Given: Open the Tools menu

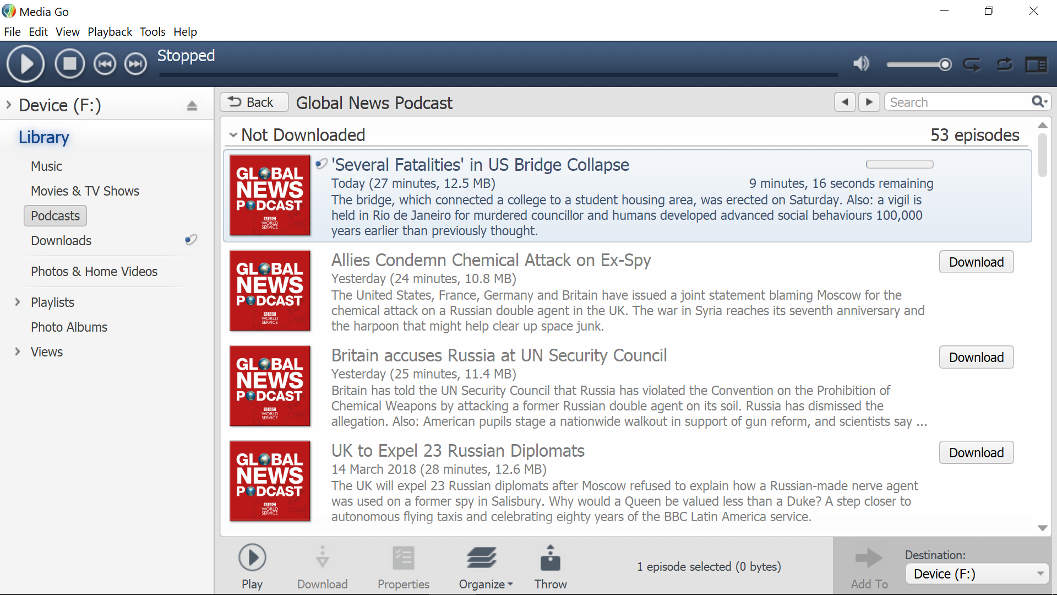Looking at the screenshot, I should click(152, 32).
